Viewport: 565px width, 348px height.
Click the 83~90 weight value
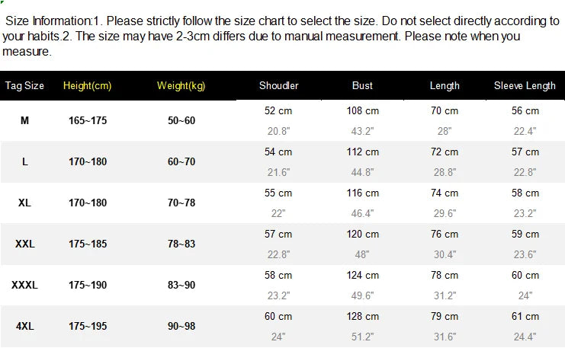pos(181,286)
